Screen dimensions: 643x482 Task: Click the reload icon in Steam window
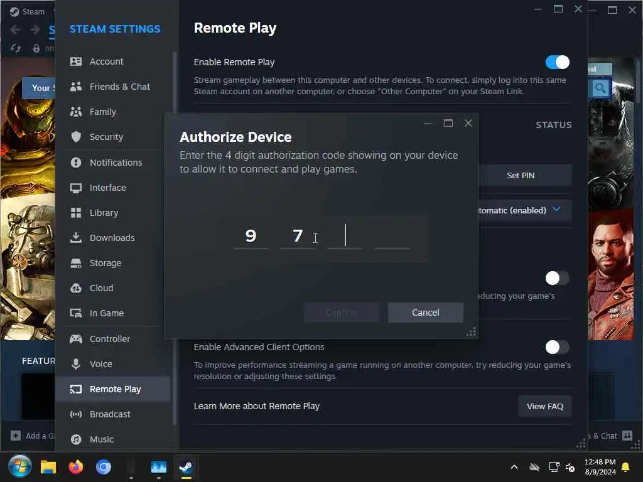[16, 48]
